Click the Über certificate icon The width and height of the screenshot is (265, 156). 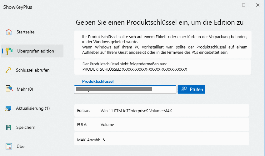tap(9, 146)
